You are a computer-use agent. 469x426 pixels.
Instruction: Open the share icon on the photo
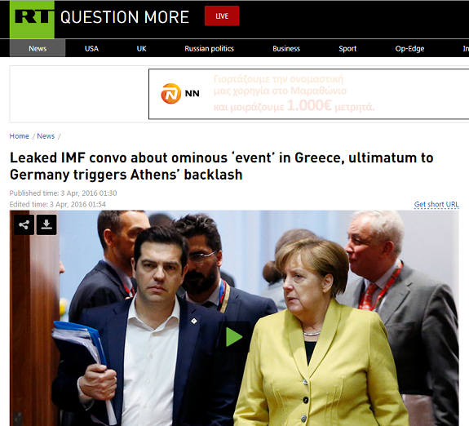click(x=24, y=224)
